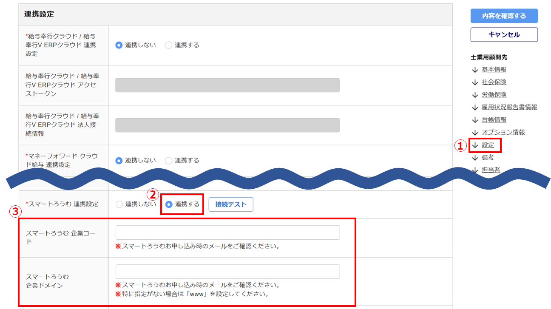Click the down arrow icon beside 社会保険

(x=475, y=82)
